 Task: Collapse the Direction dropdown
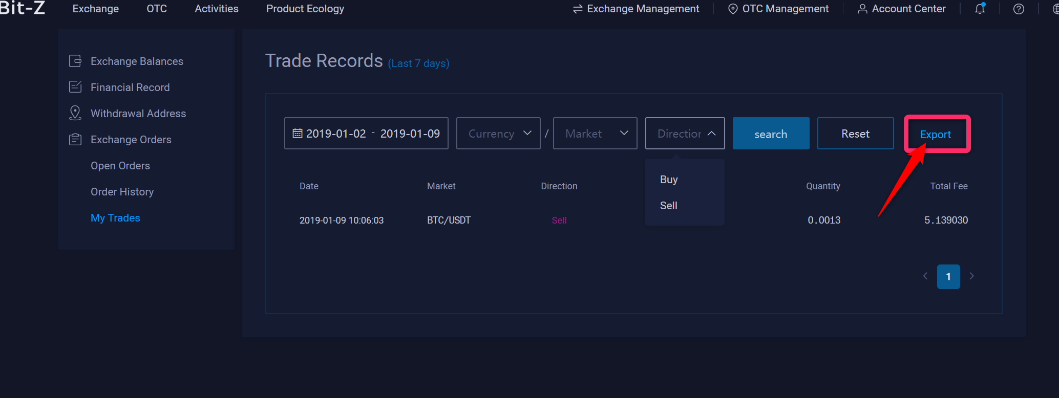pos(685,134)
